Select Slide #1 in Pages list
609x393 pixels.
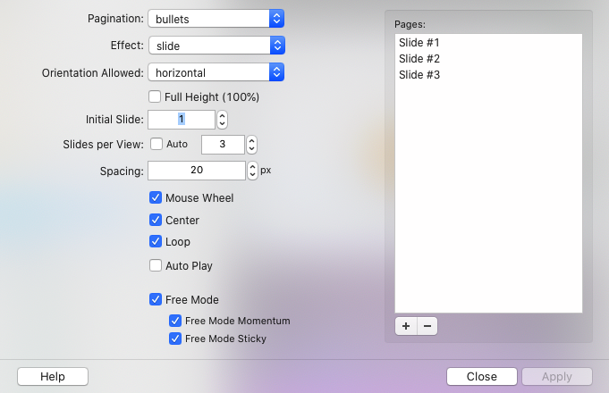pos(419,43)
